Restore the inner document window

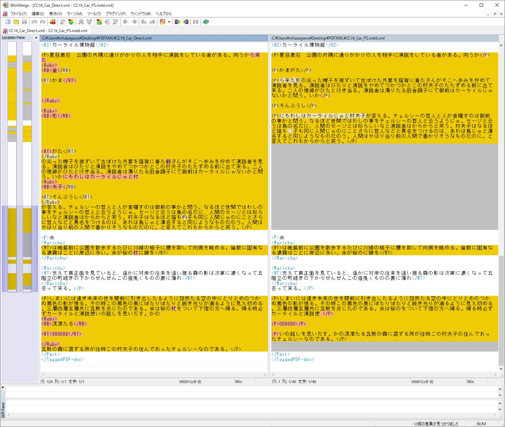pyautogui.click(x=495, y=14)
